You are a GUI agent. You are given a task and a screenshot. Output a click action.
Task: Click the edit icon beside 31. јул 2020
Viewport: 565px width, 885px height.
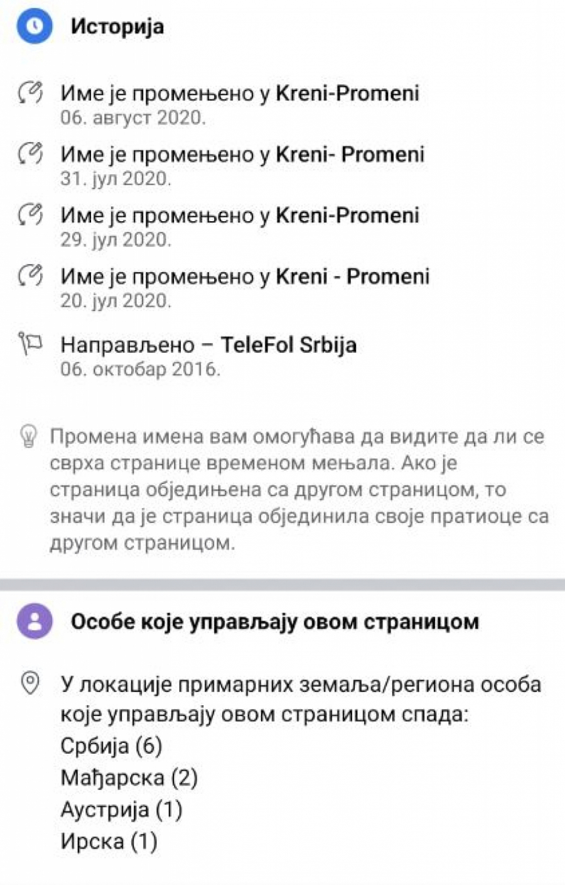[x=30, y=155]
